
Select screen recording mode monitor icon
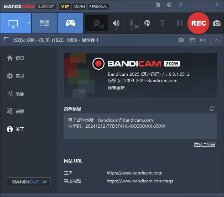coord(13,23)
